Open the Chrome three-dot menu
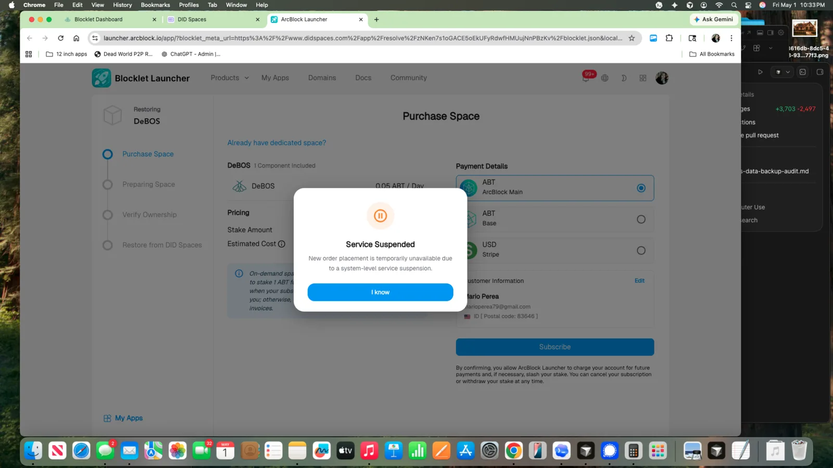 [x=731, y=38]
